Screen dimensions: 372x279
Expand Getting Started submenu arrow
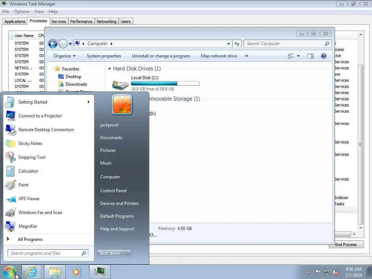pyautogui.click(x=89, y=102)
